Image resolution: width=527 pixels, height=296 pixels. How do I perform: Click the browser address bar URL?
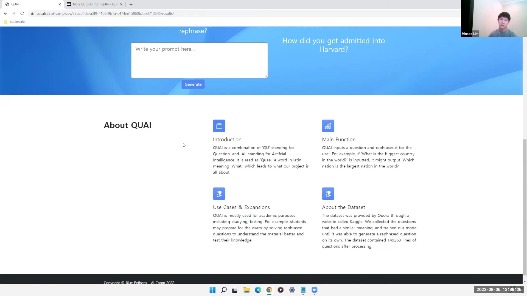(x=105, y=13)
